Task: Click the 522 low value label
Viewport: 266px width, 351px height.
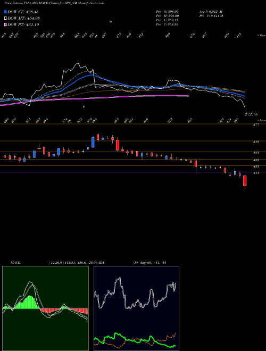Action: pyautogui.click(x=170, y=120)
